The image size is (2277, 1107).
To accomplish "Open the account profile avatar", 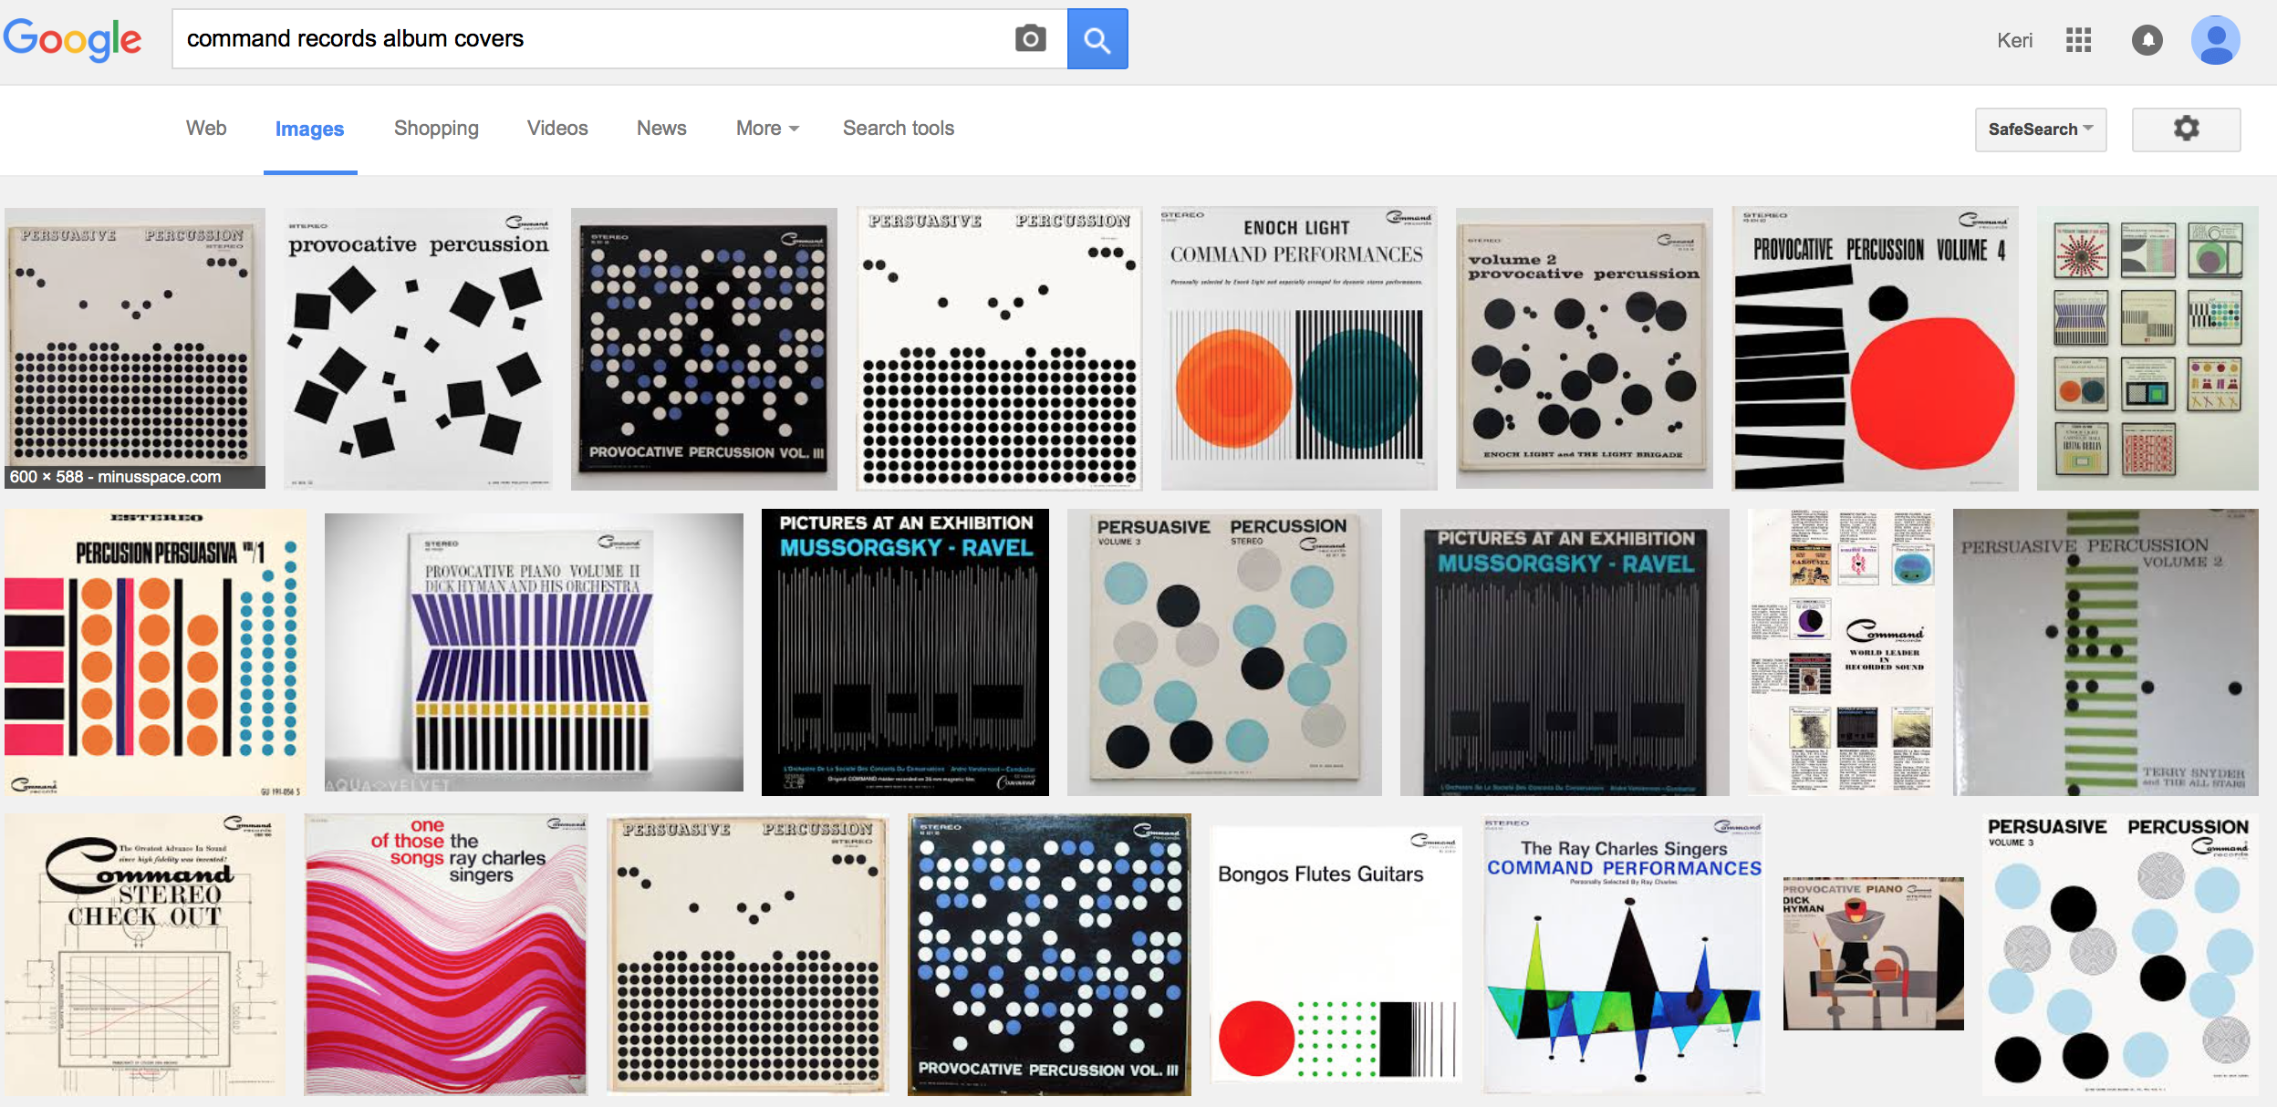I will click(2216, 40).
